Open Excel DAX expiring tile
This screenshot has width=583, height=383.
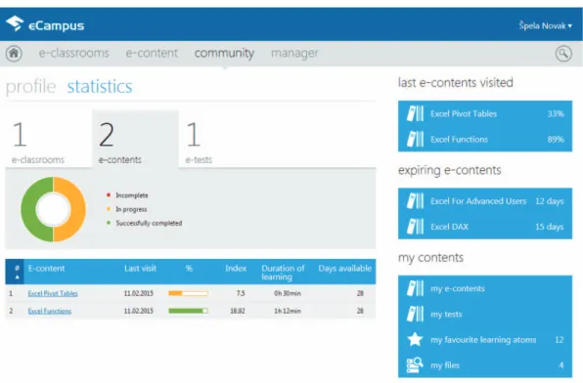485,227
